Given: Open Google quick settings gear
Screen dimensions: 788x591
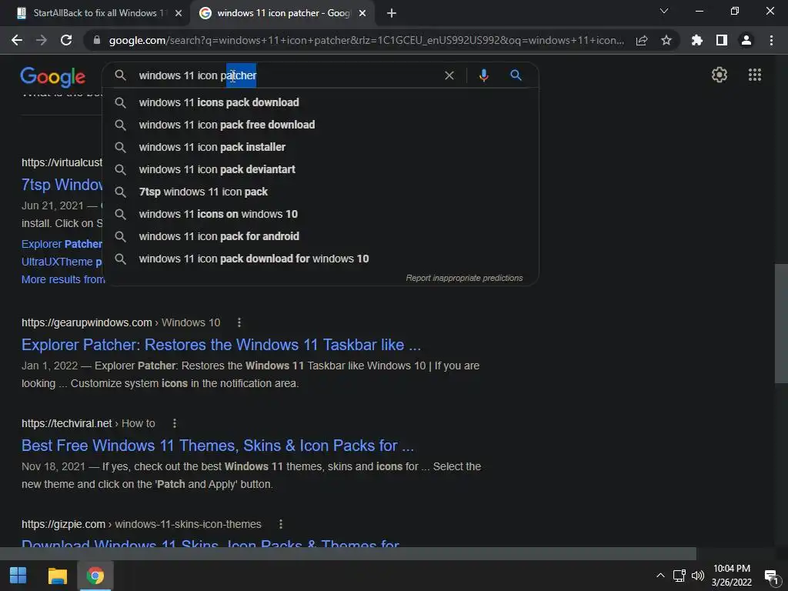Looking at the screenshot, I should (x=720, y=75).
